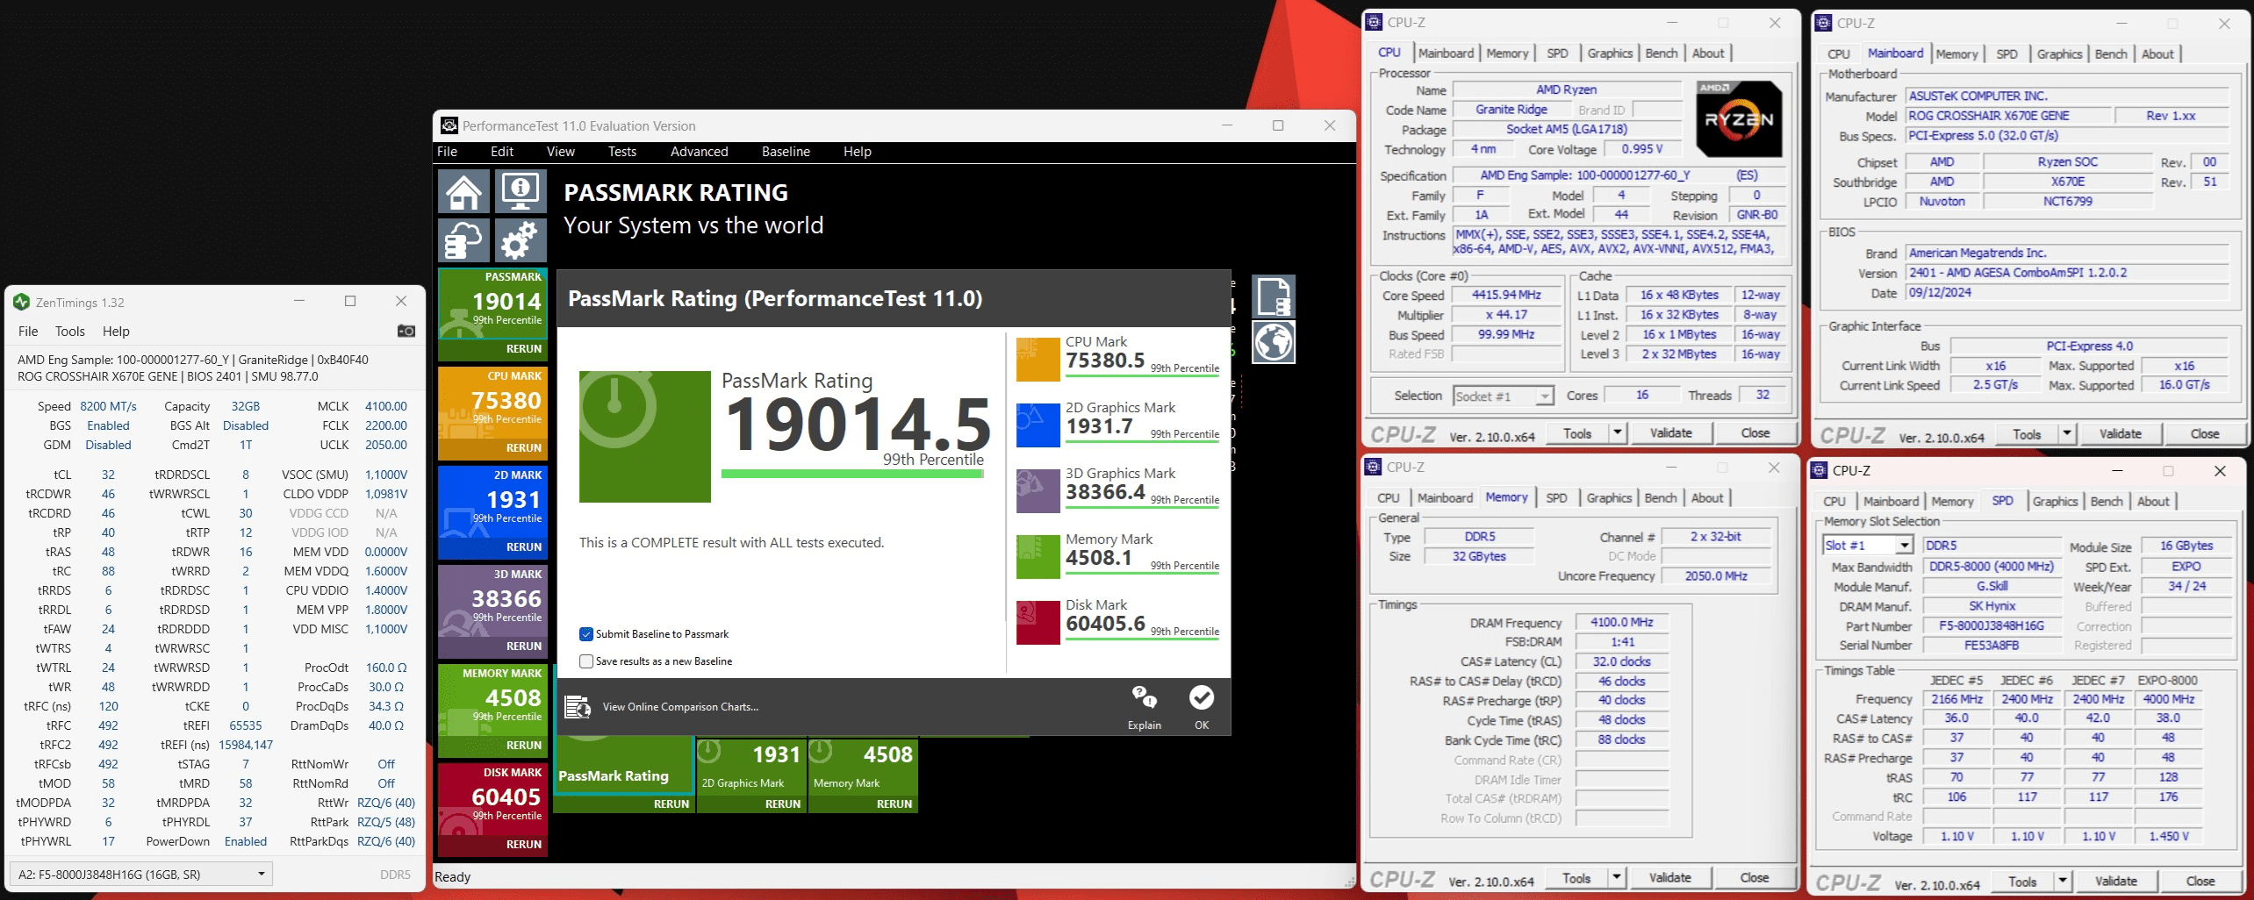The image size is (2254, 900).
Task: Expand Tools arrow in CPU-Z Memory window
Action: (1617, 877)
